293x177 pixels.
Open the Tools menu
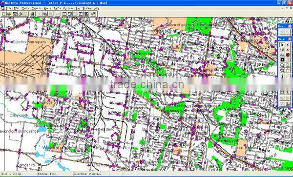pyautogui.click(x=26, y=8)
